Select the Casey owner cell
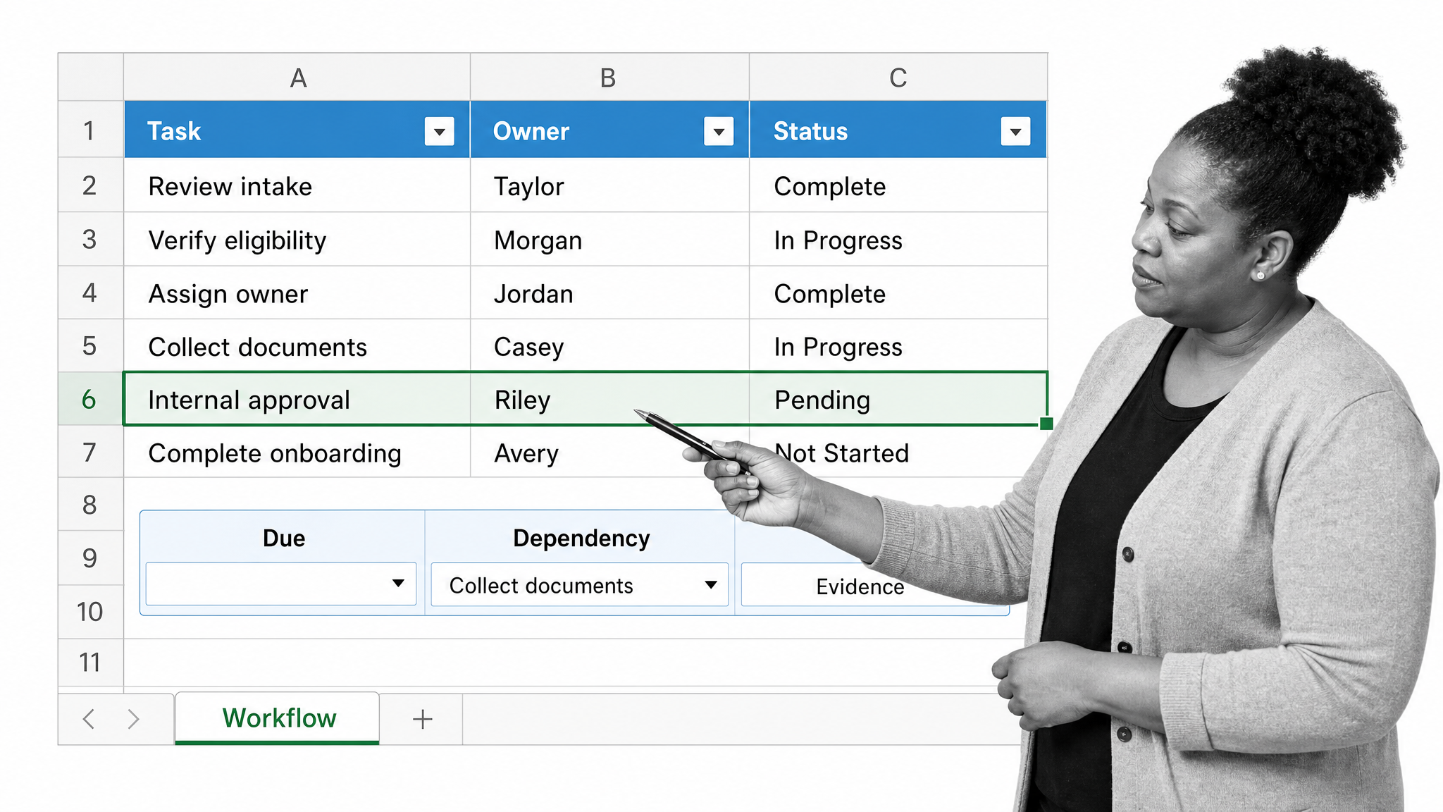The width and height of the screenshot is (1443, 812). pos(609,346)
